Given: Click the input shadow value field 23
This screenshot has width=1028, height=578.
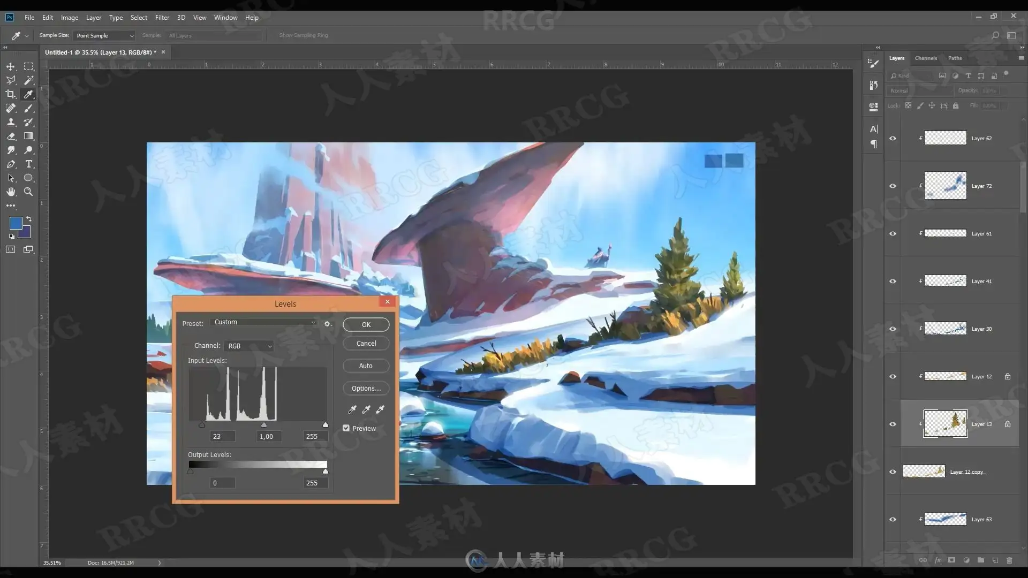Looking at the screenshot, I should (x=222, y=437).
